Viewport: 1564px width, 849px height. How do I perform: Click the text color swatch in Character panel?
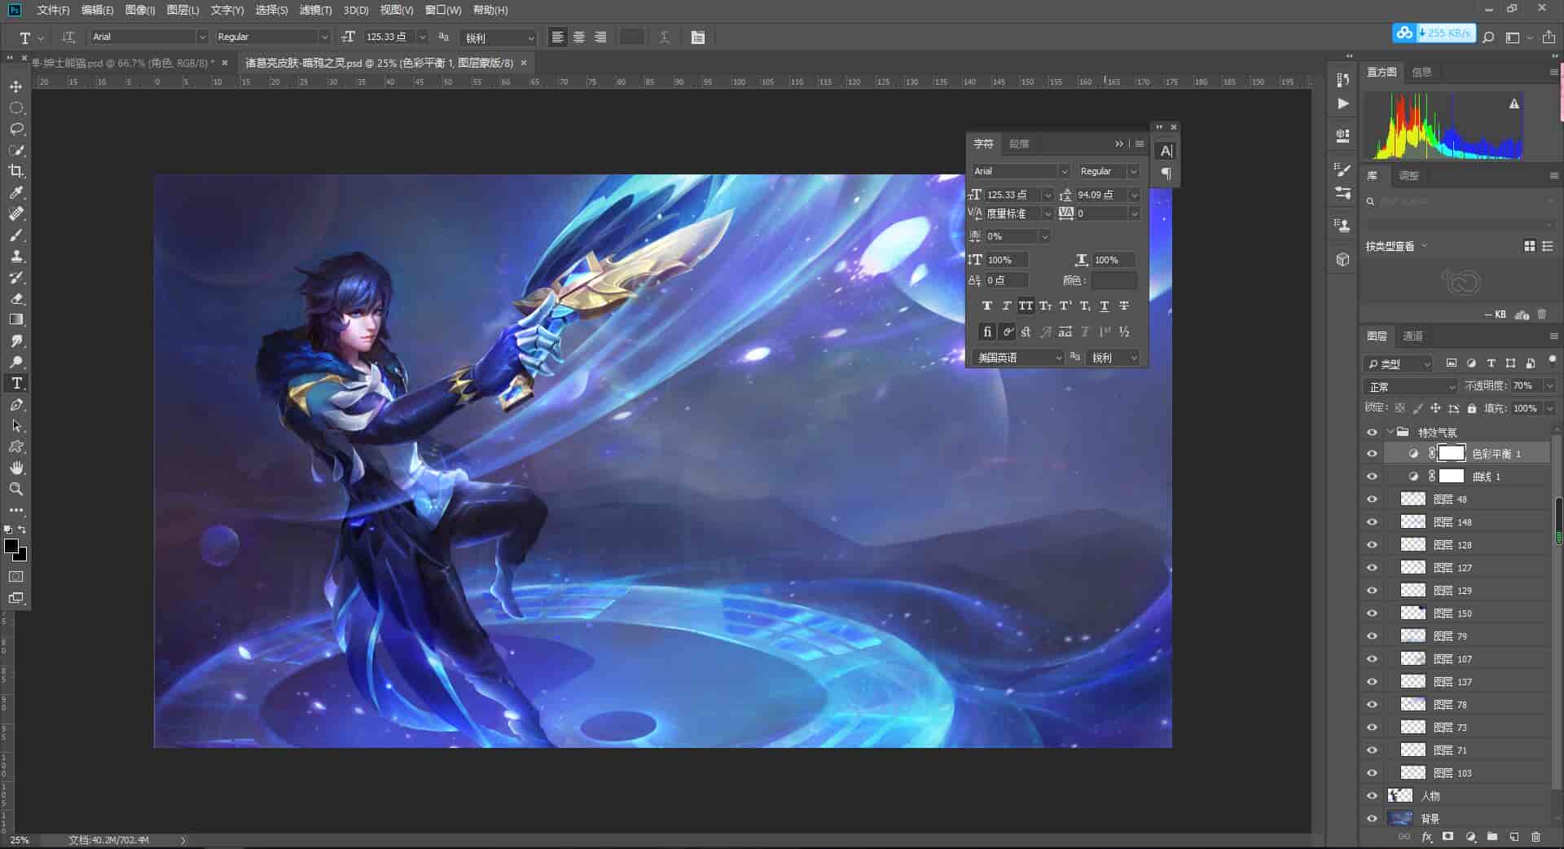tap(1114, 280)
